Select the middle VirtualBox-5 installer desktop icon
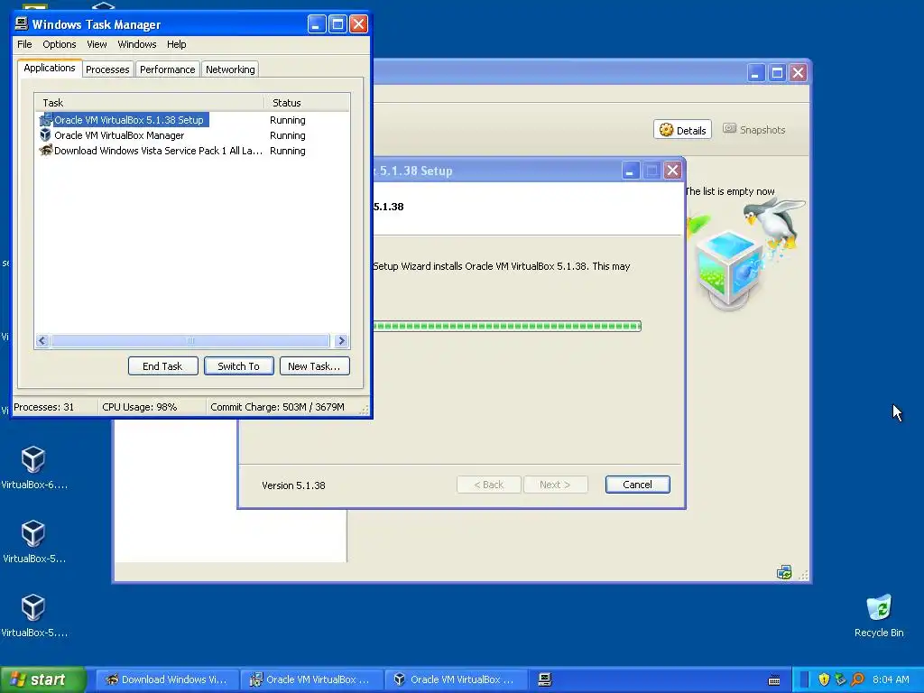 point(33,542)
